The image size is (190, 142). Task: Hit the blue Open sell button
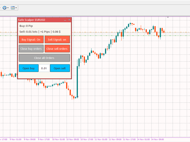60,68
